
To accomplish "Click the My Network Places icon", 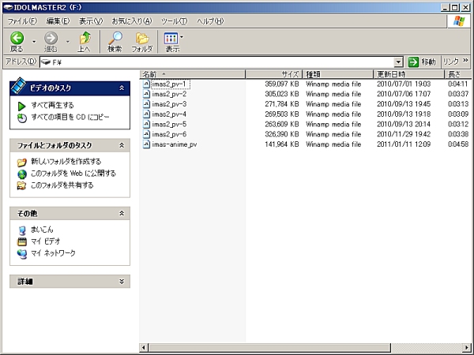I will [x=22, y=254].
